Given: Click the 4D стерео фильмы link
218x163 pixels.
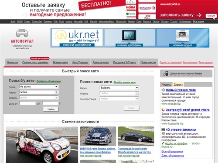Looking at the screenshot, I should [x=181, y=130].
